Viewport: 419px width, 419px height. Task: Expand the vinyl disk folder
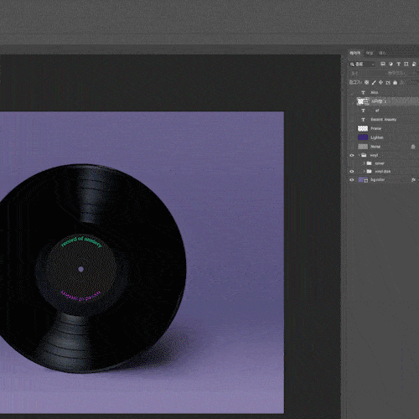pos(364,171)
